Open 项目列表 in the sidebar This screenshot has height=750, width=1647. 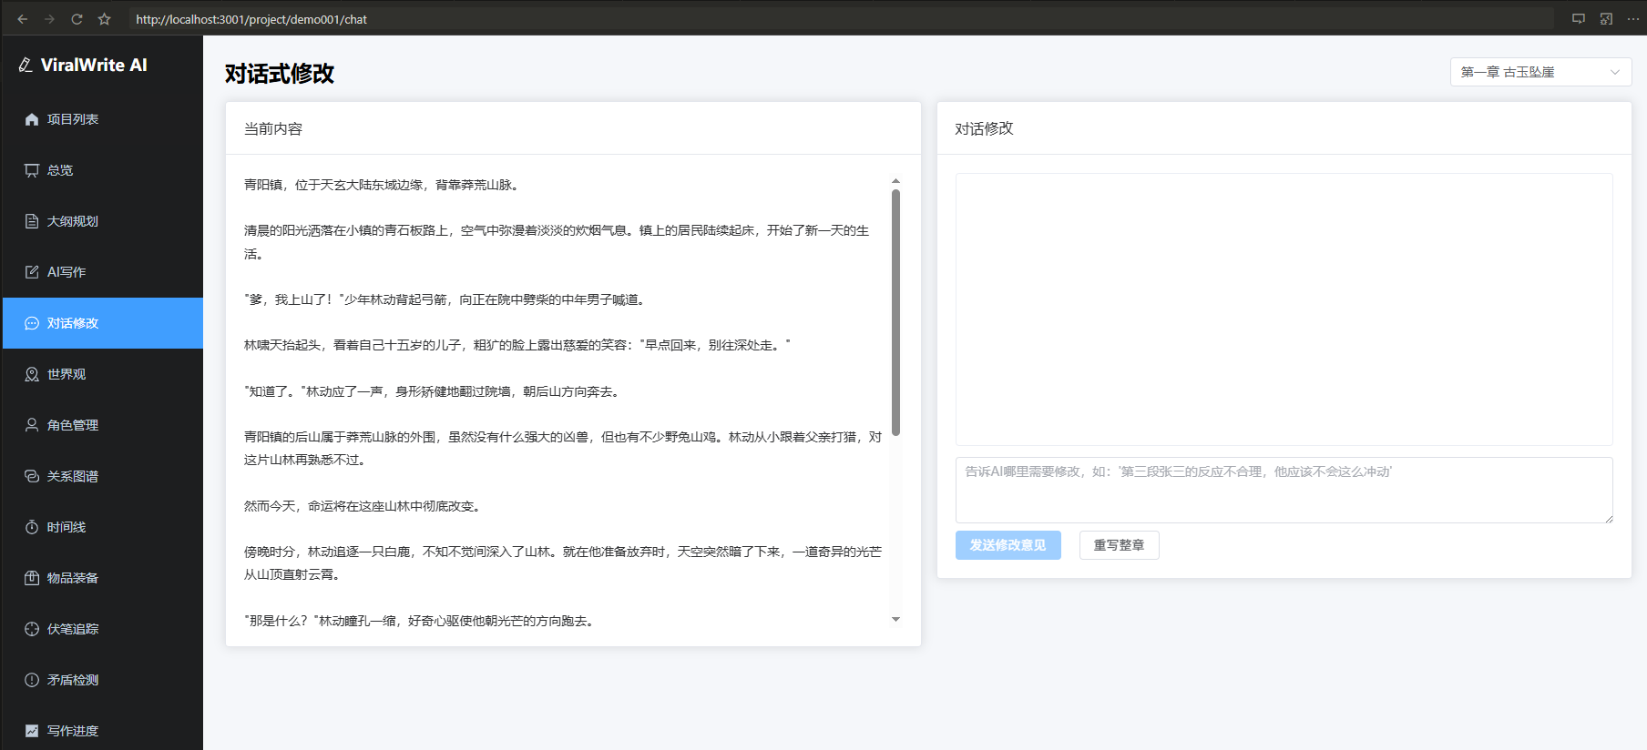103,119
